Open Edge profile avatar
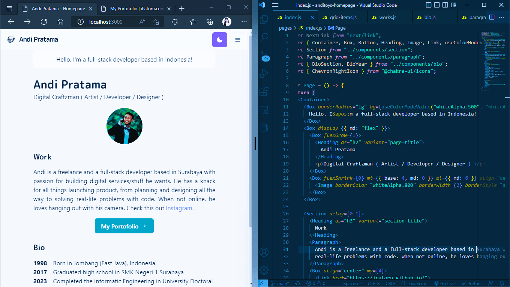This screenshot has width=510, height=287. click(x=226, y=22)
